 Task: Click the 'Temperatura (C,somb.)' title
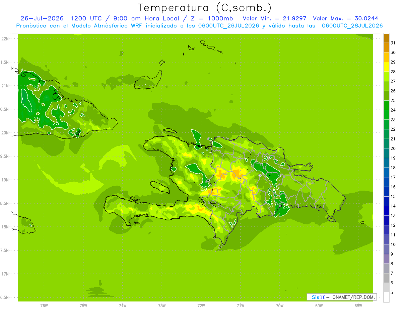[204, 8]
